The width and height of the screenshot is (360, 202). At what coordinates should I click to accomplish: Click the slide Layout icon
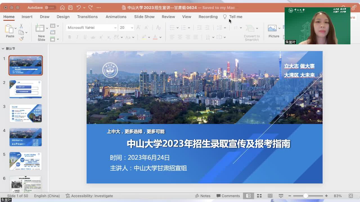click(53, 26)
